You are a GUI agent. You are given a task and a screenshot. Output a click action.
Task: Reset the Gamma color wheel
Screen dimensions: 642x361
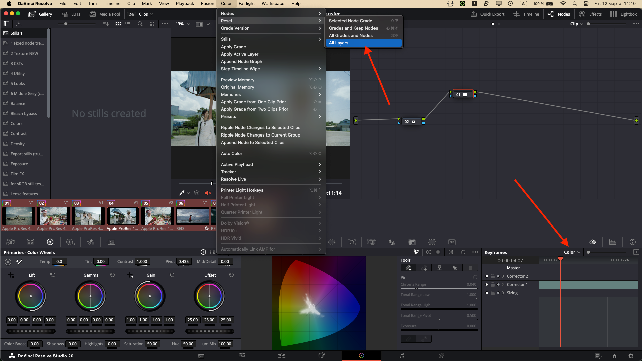point(112,275)
